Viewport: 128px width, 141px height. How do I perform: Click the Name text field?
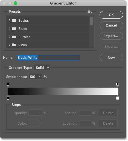[49, 58]
